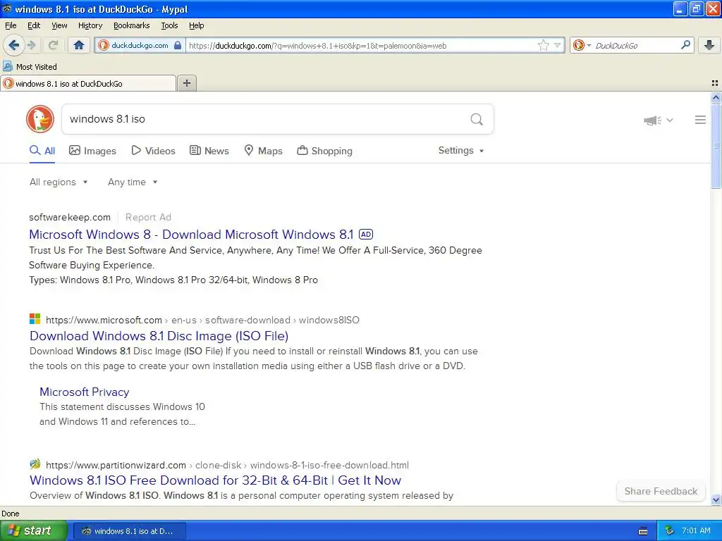
Task: Click the scrollbar up arrow
Action: pos(716,97)
